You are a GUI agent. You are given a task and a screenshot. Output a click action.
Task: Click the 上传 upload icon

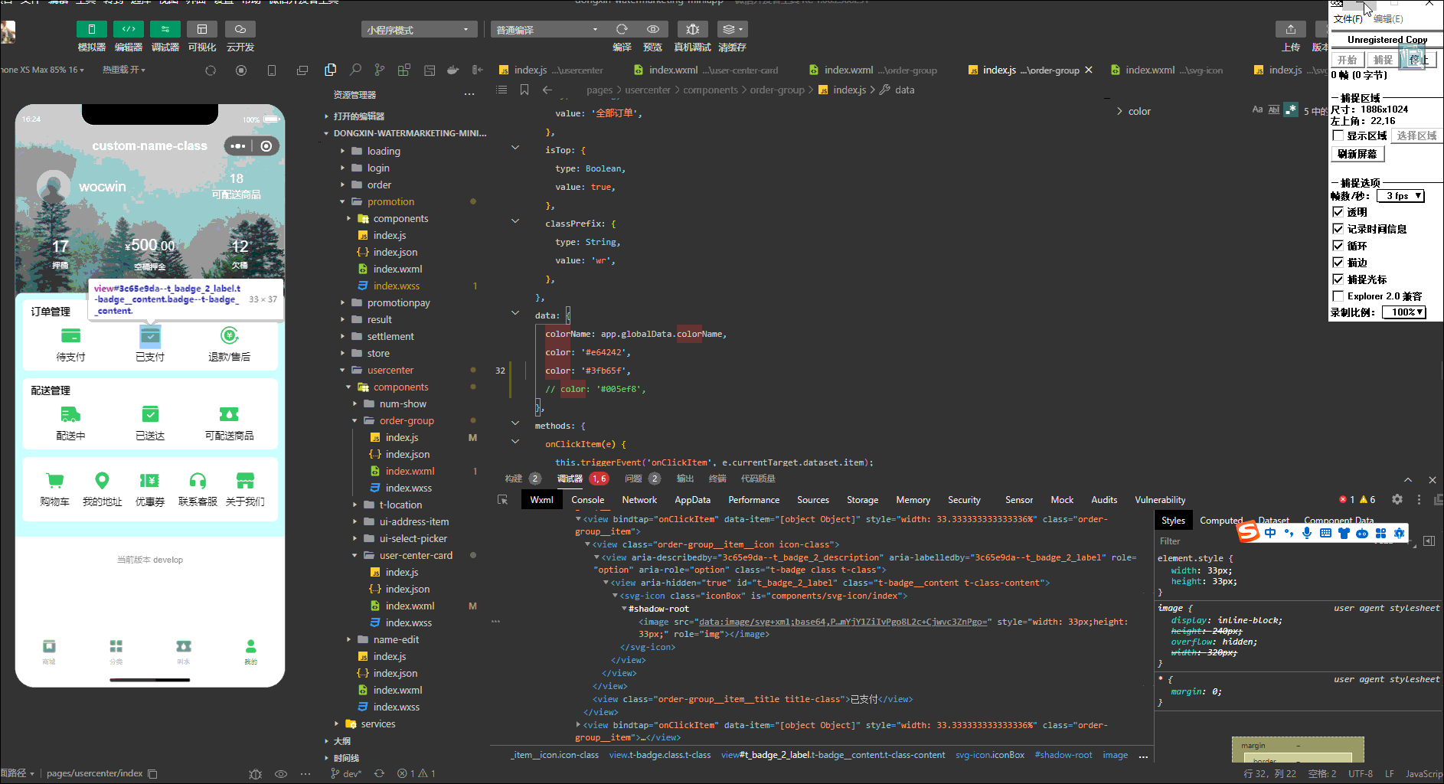click(x=1290, y=29)
